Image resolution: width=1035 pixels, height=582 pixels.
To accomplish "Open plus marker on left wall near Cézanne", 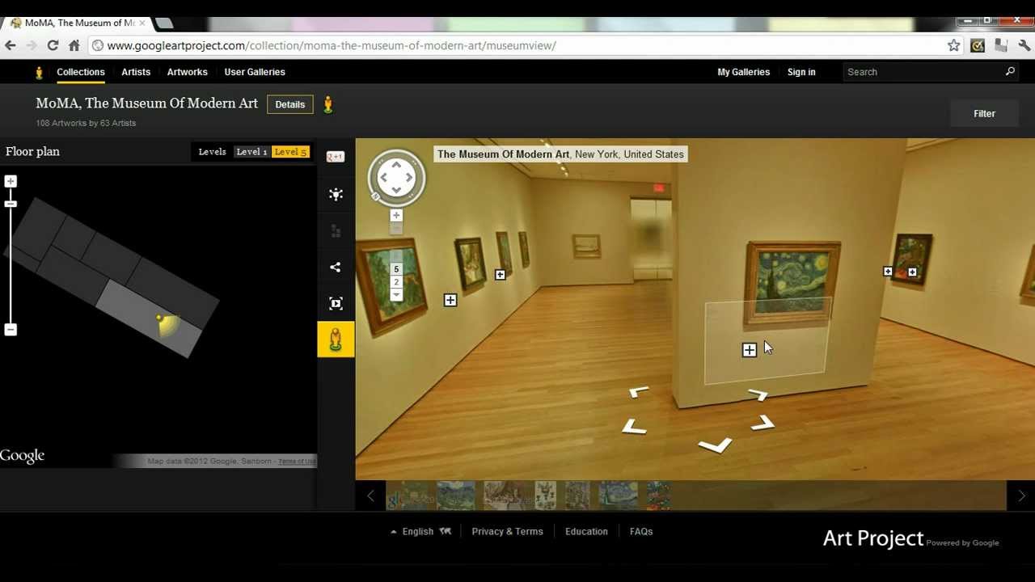I will point(450,301).
